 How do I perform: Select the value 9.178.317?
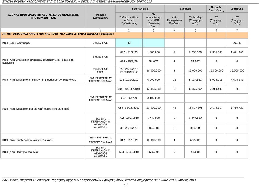pyautogui.click(x=216, y=108)
